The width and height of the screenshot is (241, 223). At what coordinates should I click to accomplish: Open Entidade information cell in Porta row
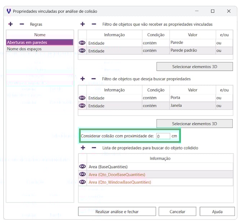[114, 98]
